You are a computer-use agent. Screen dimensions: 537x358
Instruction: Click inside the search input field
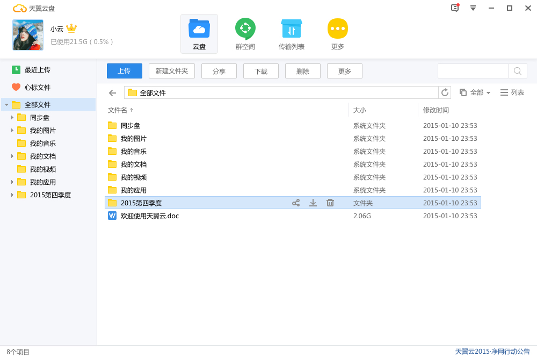click(x=473, y=70)
